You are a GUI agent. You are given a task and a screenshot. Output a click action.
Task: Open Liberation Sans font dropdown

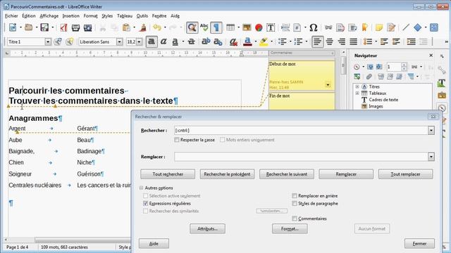click(x=119, y=42)
